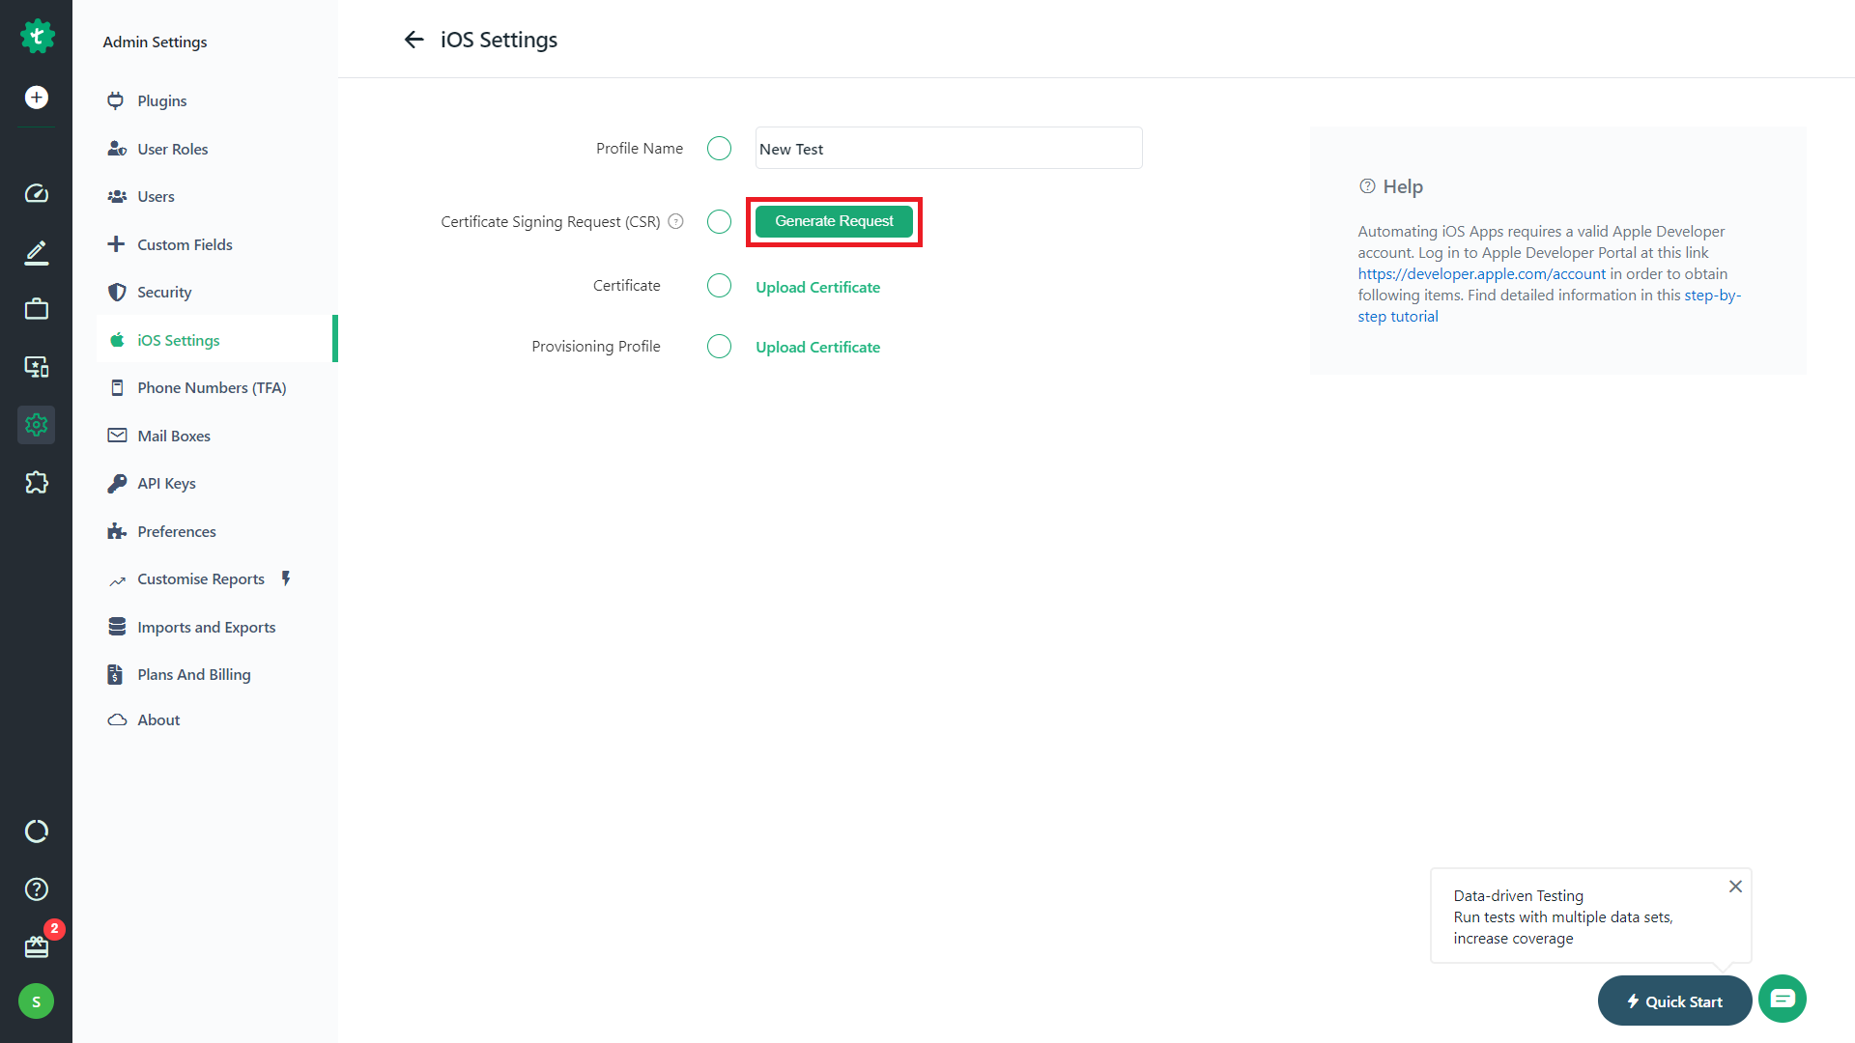Click the puzzle piece add-ons icon
Screen dimensions: 1855x1043
pos(37,482)
